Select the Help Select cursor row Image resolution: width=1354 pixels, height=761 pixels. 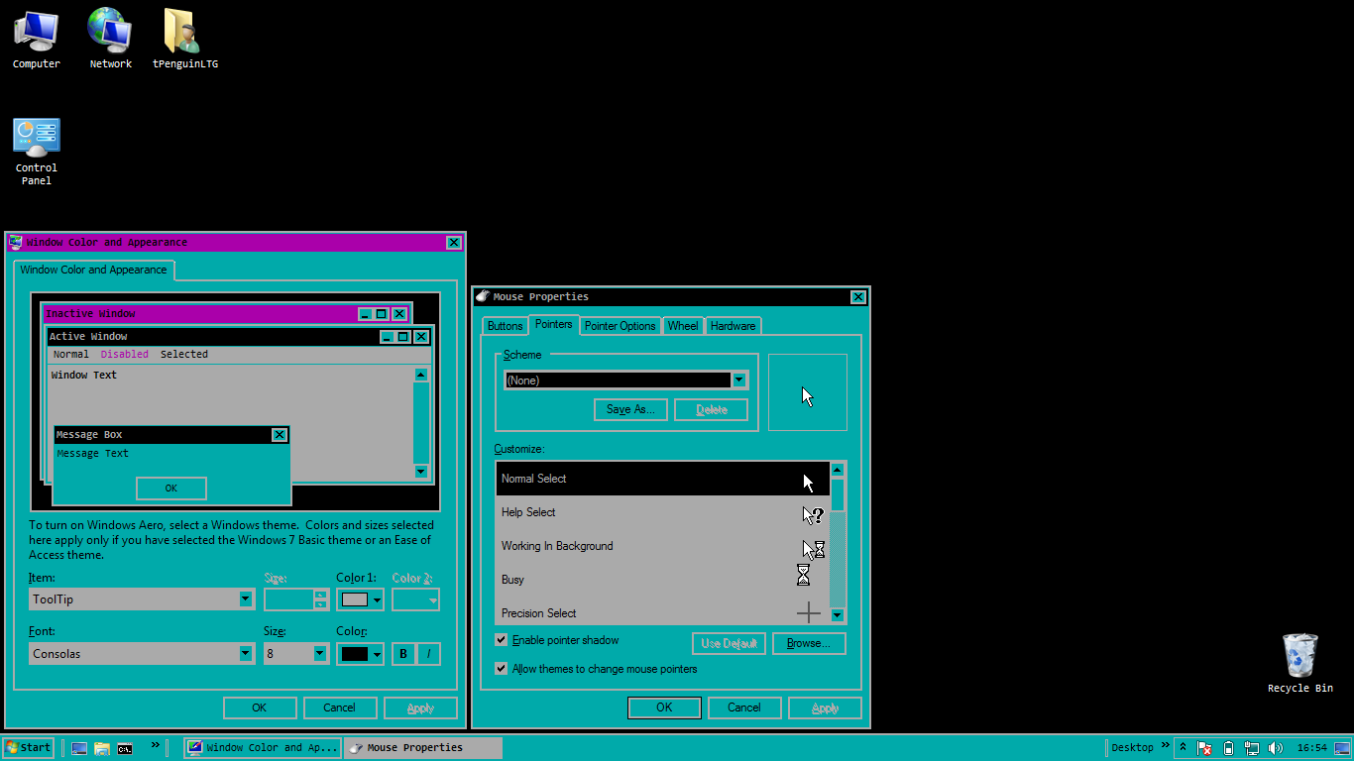point(662,512)
